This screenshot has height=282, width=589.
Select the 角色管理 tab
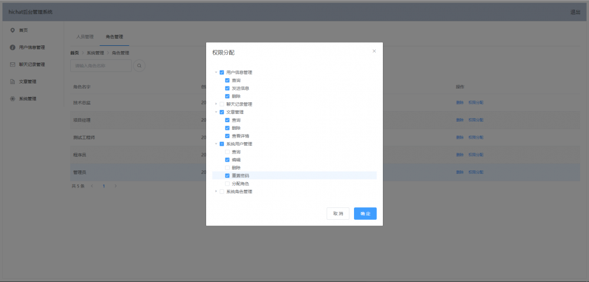[x=114, y=36]
